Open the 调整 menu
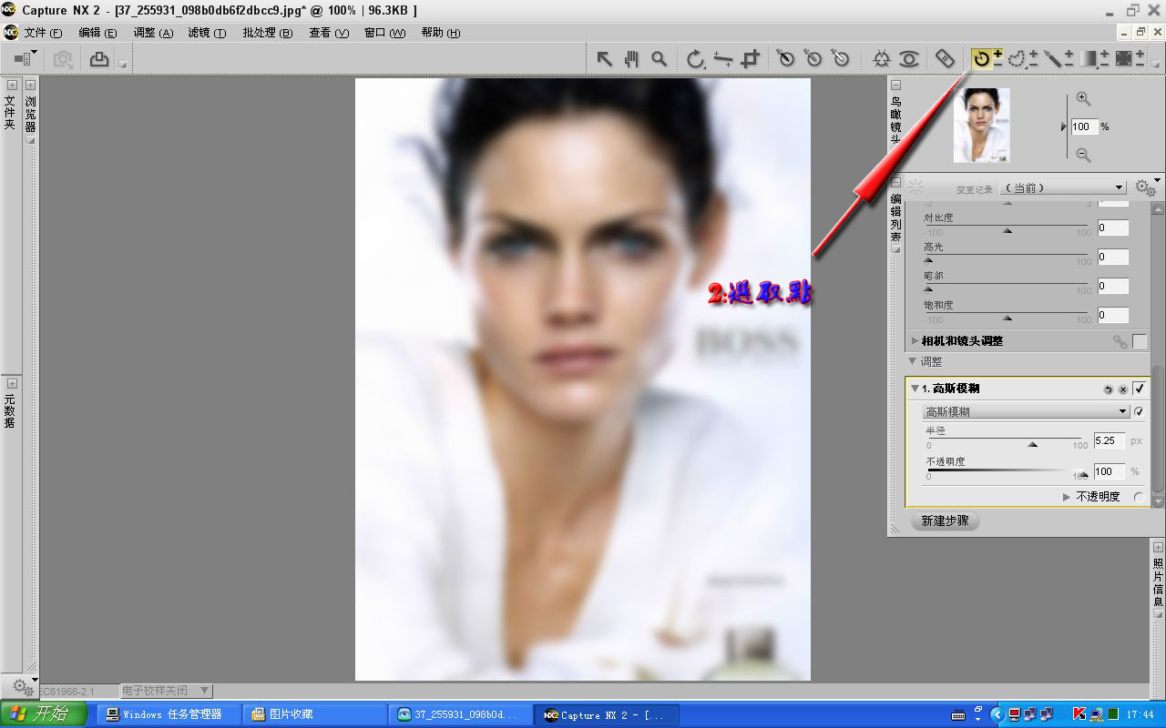 [153, 33]
